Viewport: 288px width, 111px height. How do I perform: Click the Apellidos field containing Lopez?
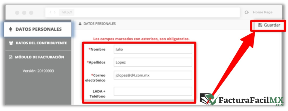click(x=153, y=62)
